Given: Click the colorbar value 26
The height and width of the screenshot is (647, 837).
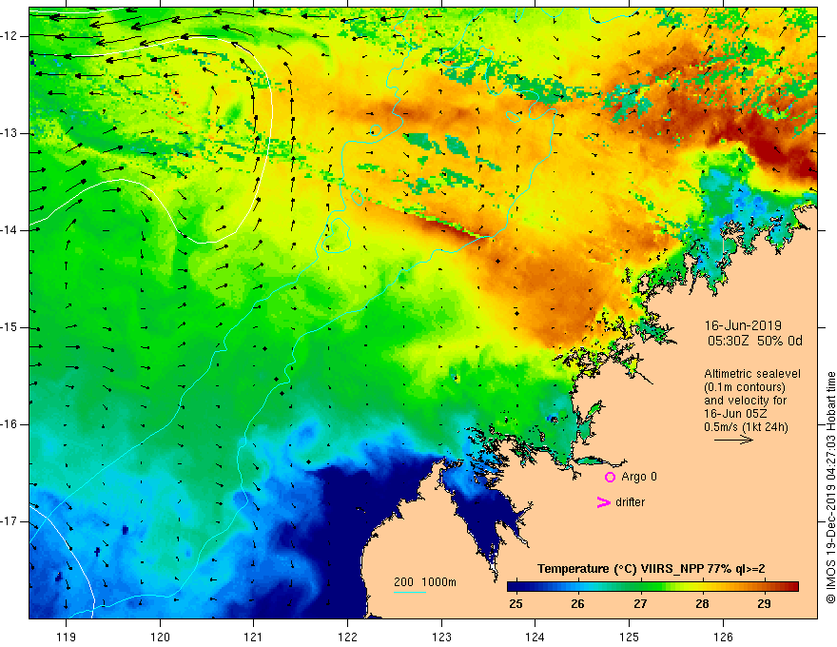Looking at the screenshot, I should point(577,604).
